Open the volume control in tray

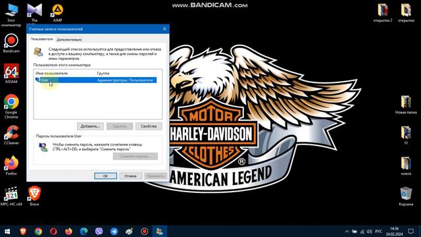click(370, 231)
